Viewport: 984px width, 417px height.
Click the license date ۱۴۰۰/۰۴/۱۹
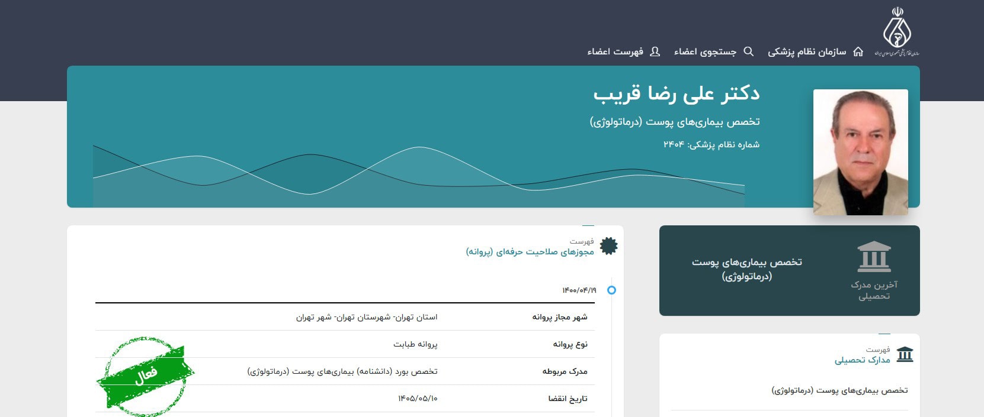point(579,290)
